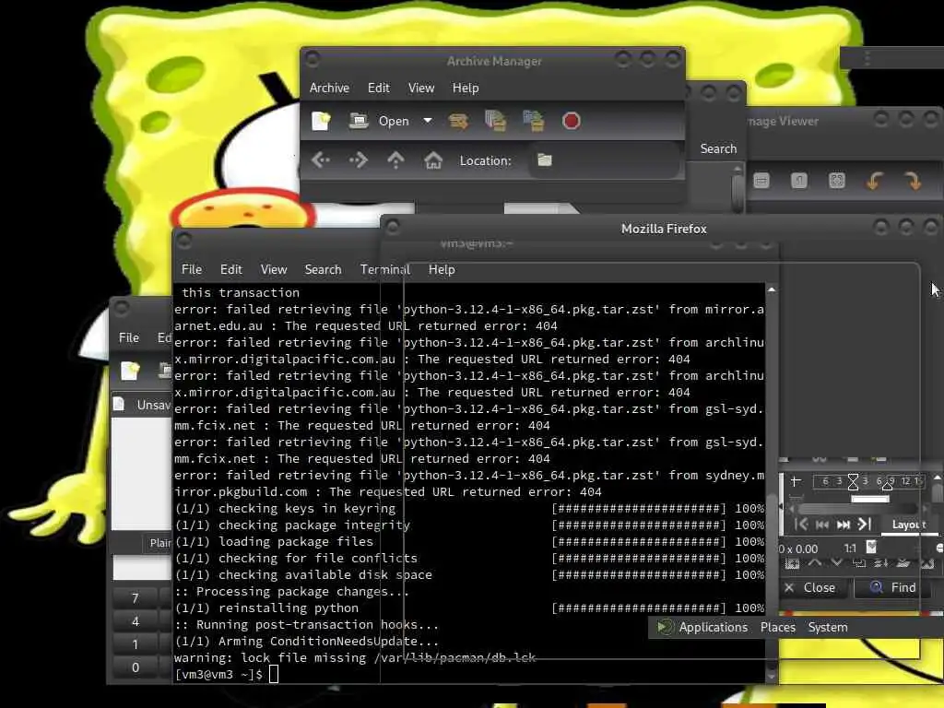Select the Layout tab
944x708 pixels.
click(x=908, y=525)
